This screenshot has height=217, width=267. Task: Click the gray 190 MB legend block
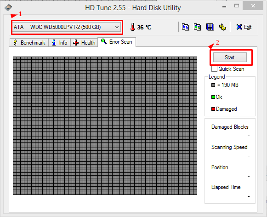(213, 85)
